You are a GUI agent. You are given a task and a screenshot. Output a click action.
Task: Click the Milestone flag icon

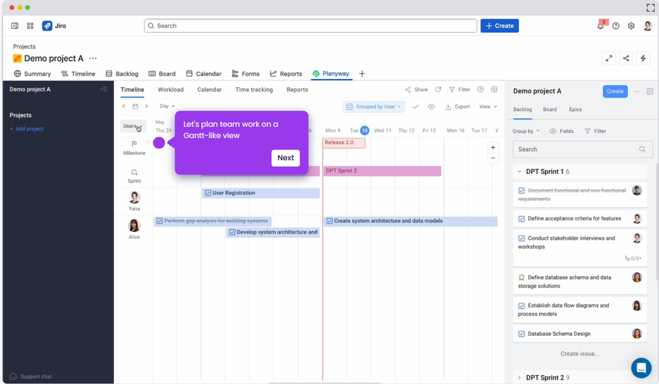tap(134, 144)
